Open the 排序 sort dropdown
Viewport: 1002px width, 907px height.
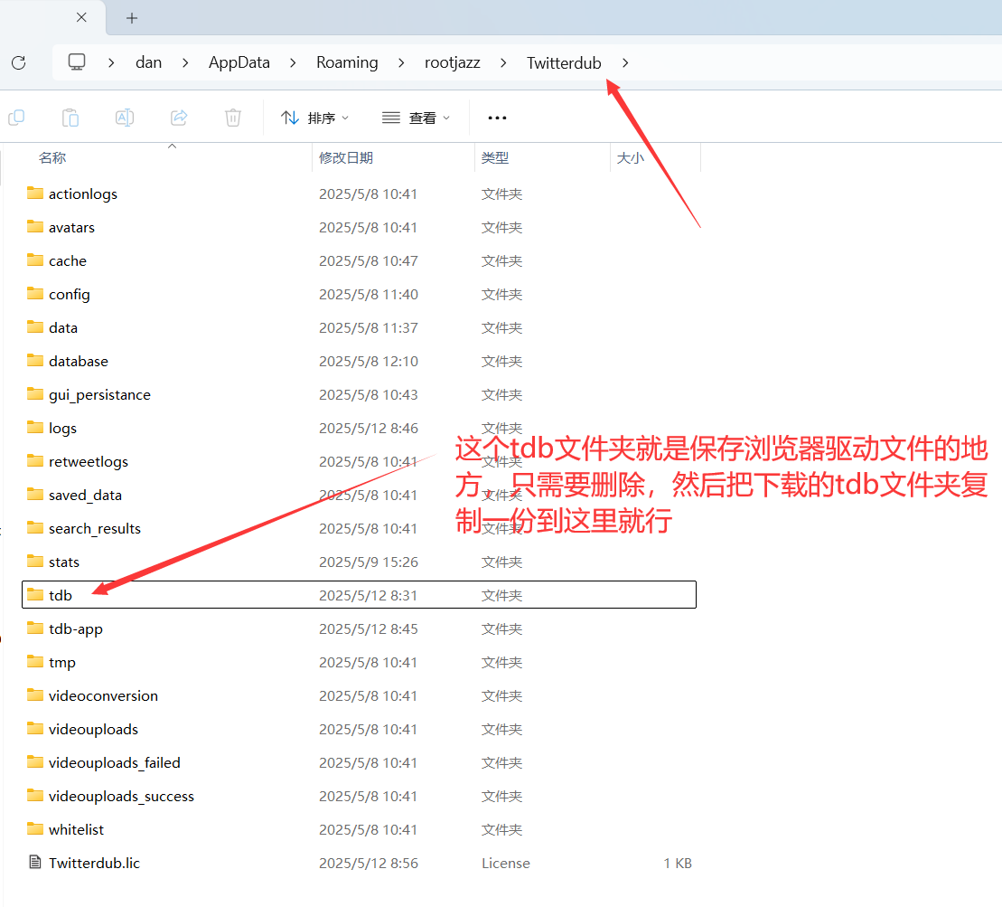(315, 118)
